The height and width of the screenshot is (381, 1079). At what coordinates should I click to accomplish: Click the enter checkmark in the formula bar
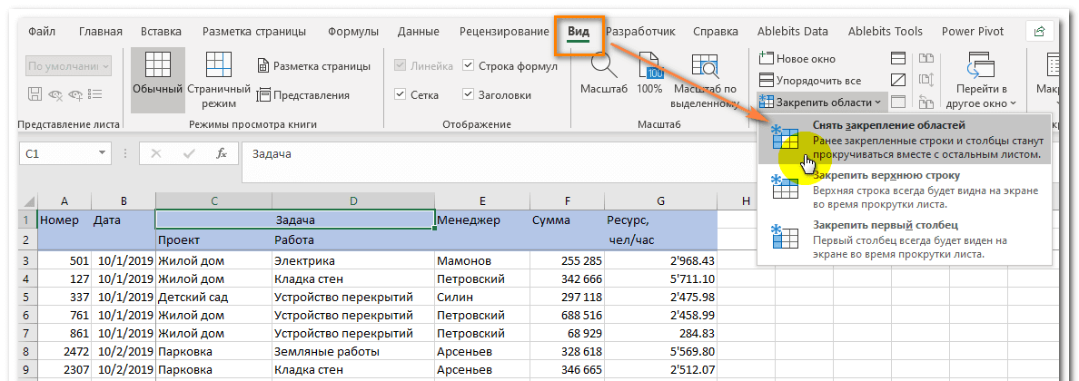pyautogui.click(x=189, y=154)
